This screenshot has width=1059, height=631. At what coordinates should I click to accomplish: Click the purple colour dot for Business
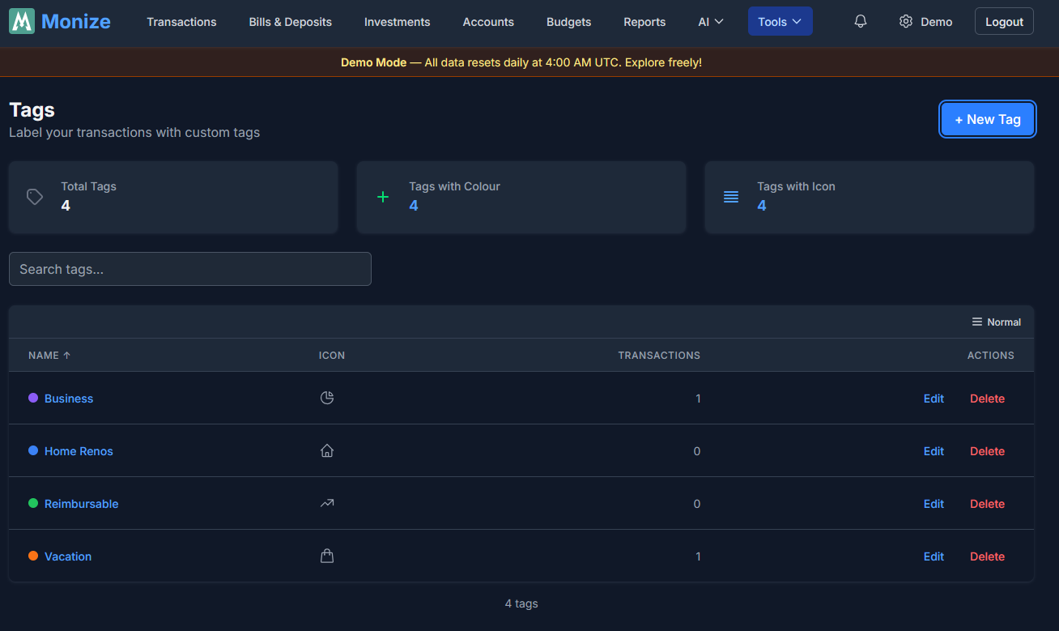(33, 398)
